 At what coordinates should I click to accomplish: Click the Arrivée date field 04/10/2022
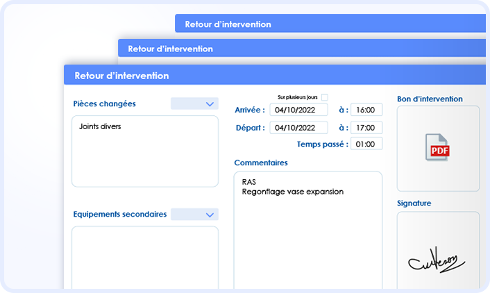point(298,110)
